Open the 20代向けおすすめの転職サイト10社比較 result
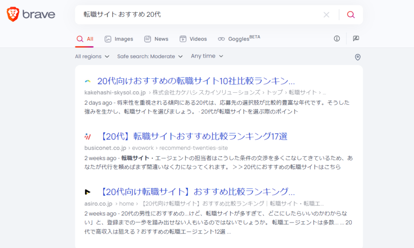Screen dimensions: 414x248 (x=196, y=81)
